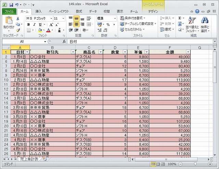Click the Save icon in quick access toolbar
Viewport: 219px width, 169px height.
click(x=11, y=5)
